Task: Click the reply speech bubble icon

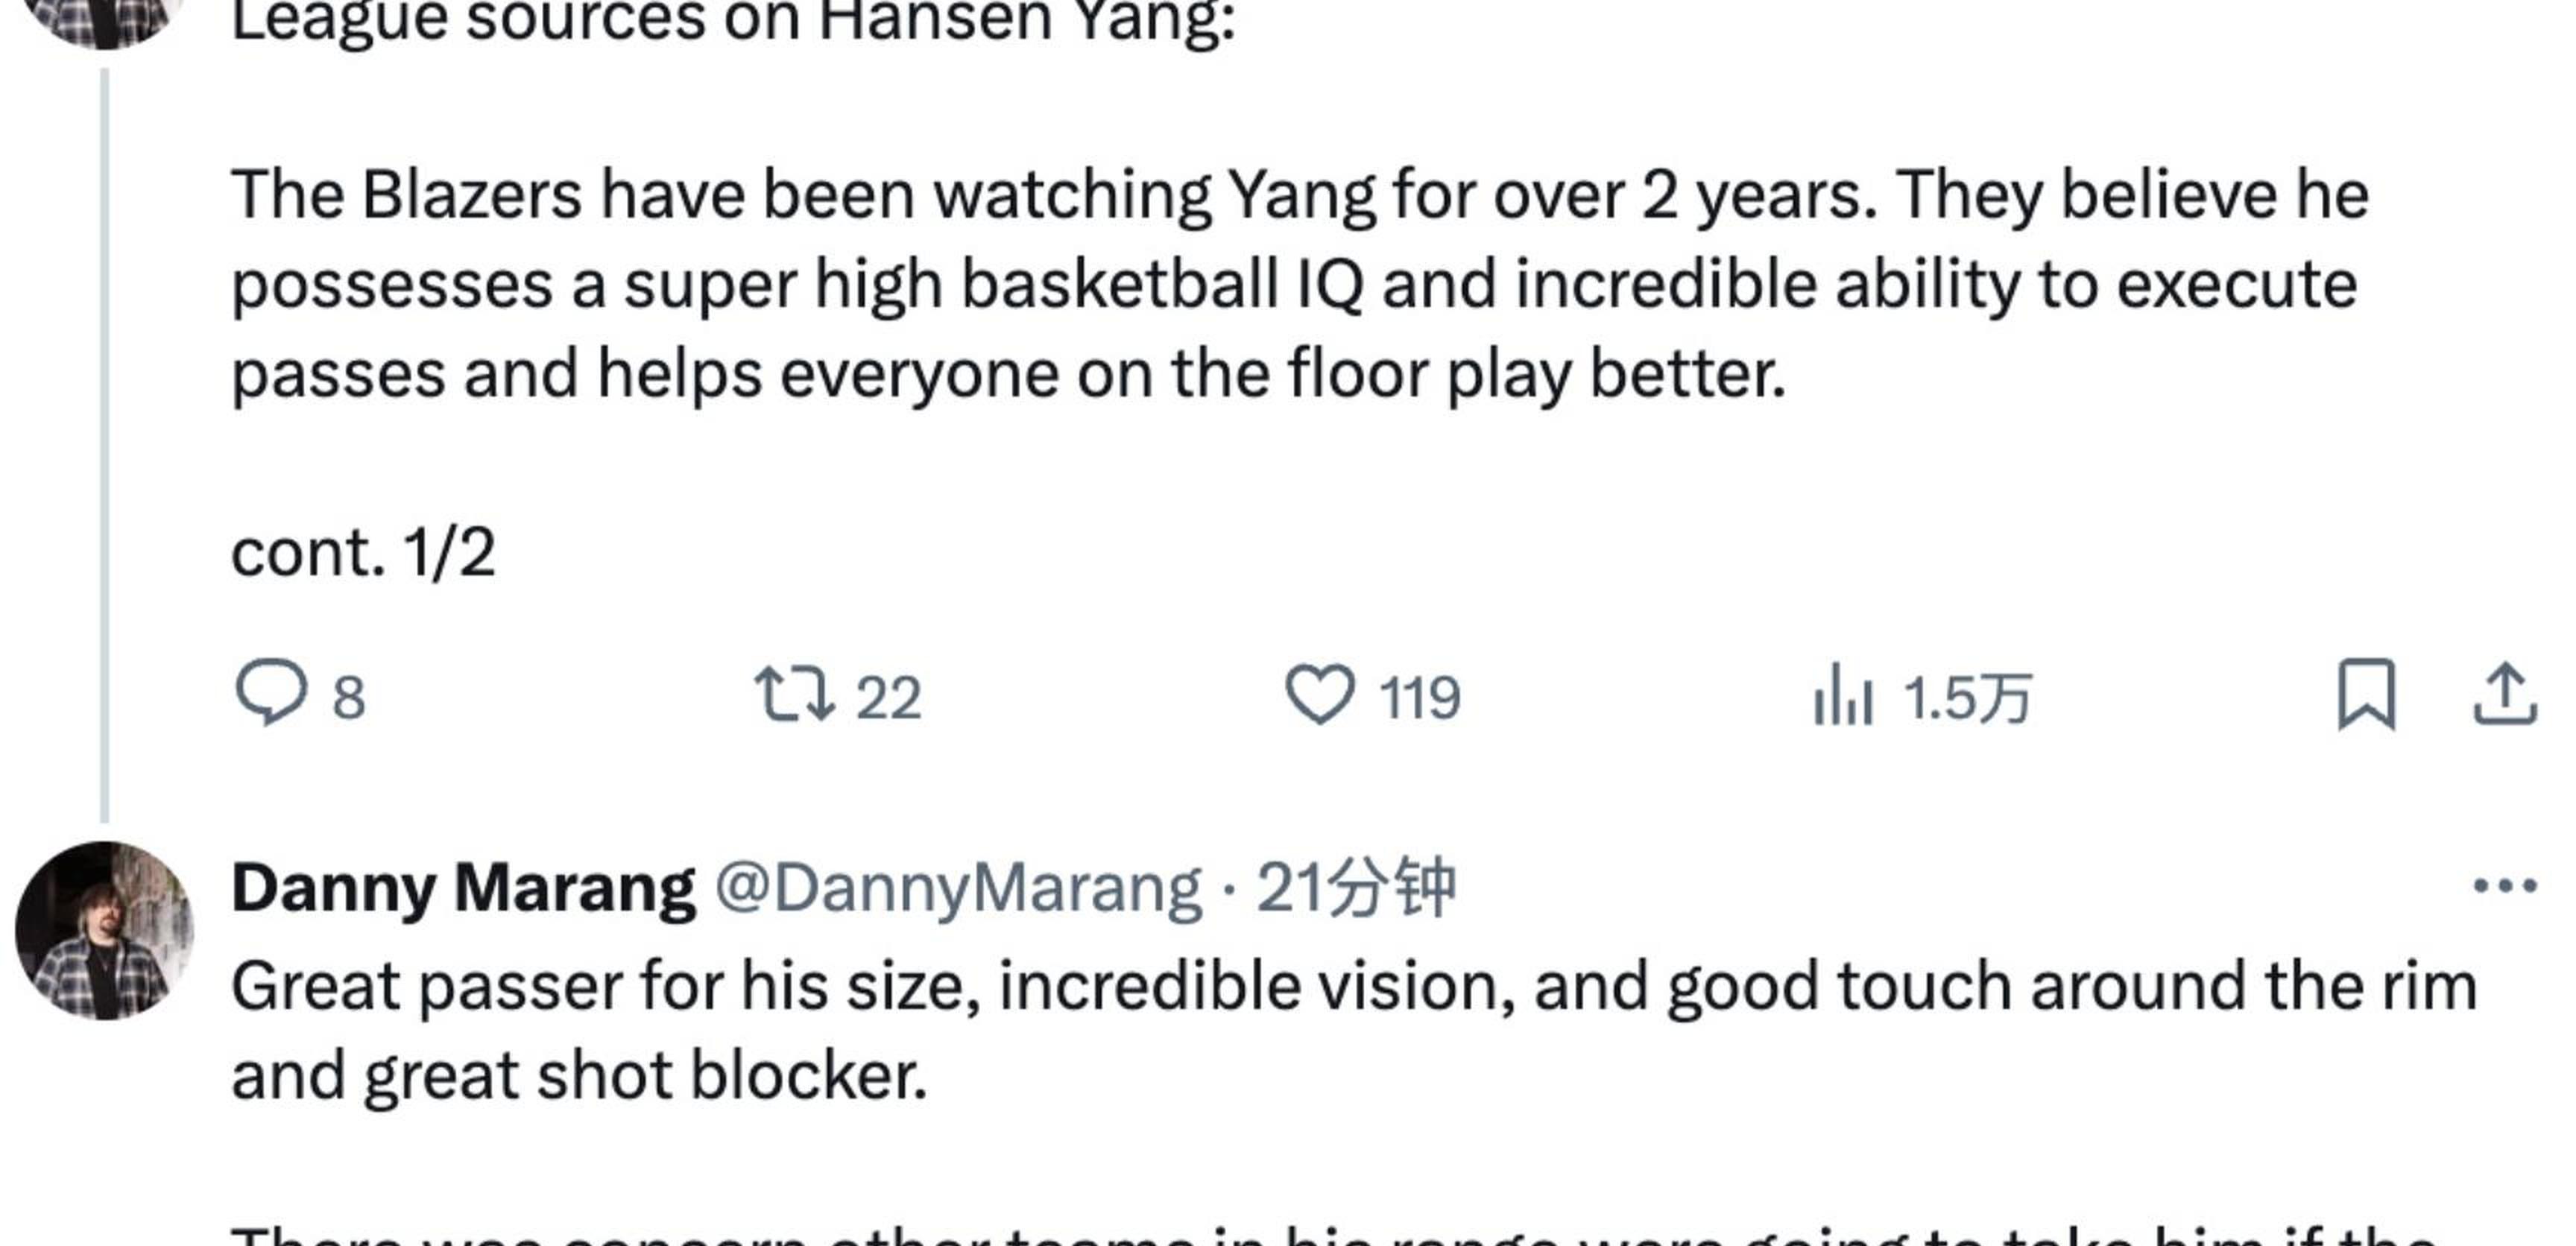Action: pos(270,693)
